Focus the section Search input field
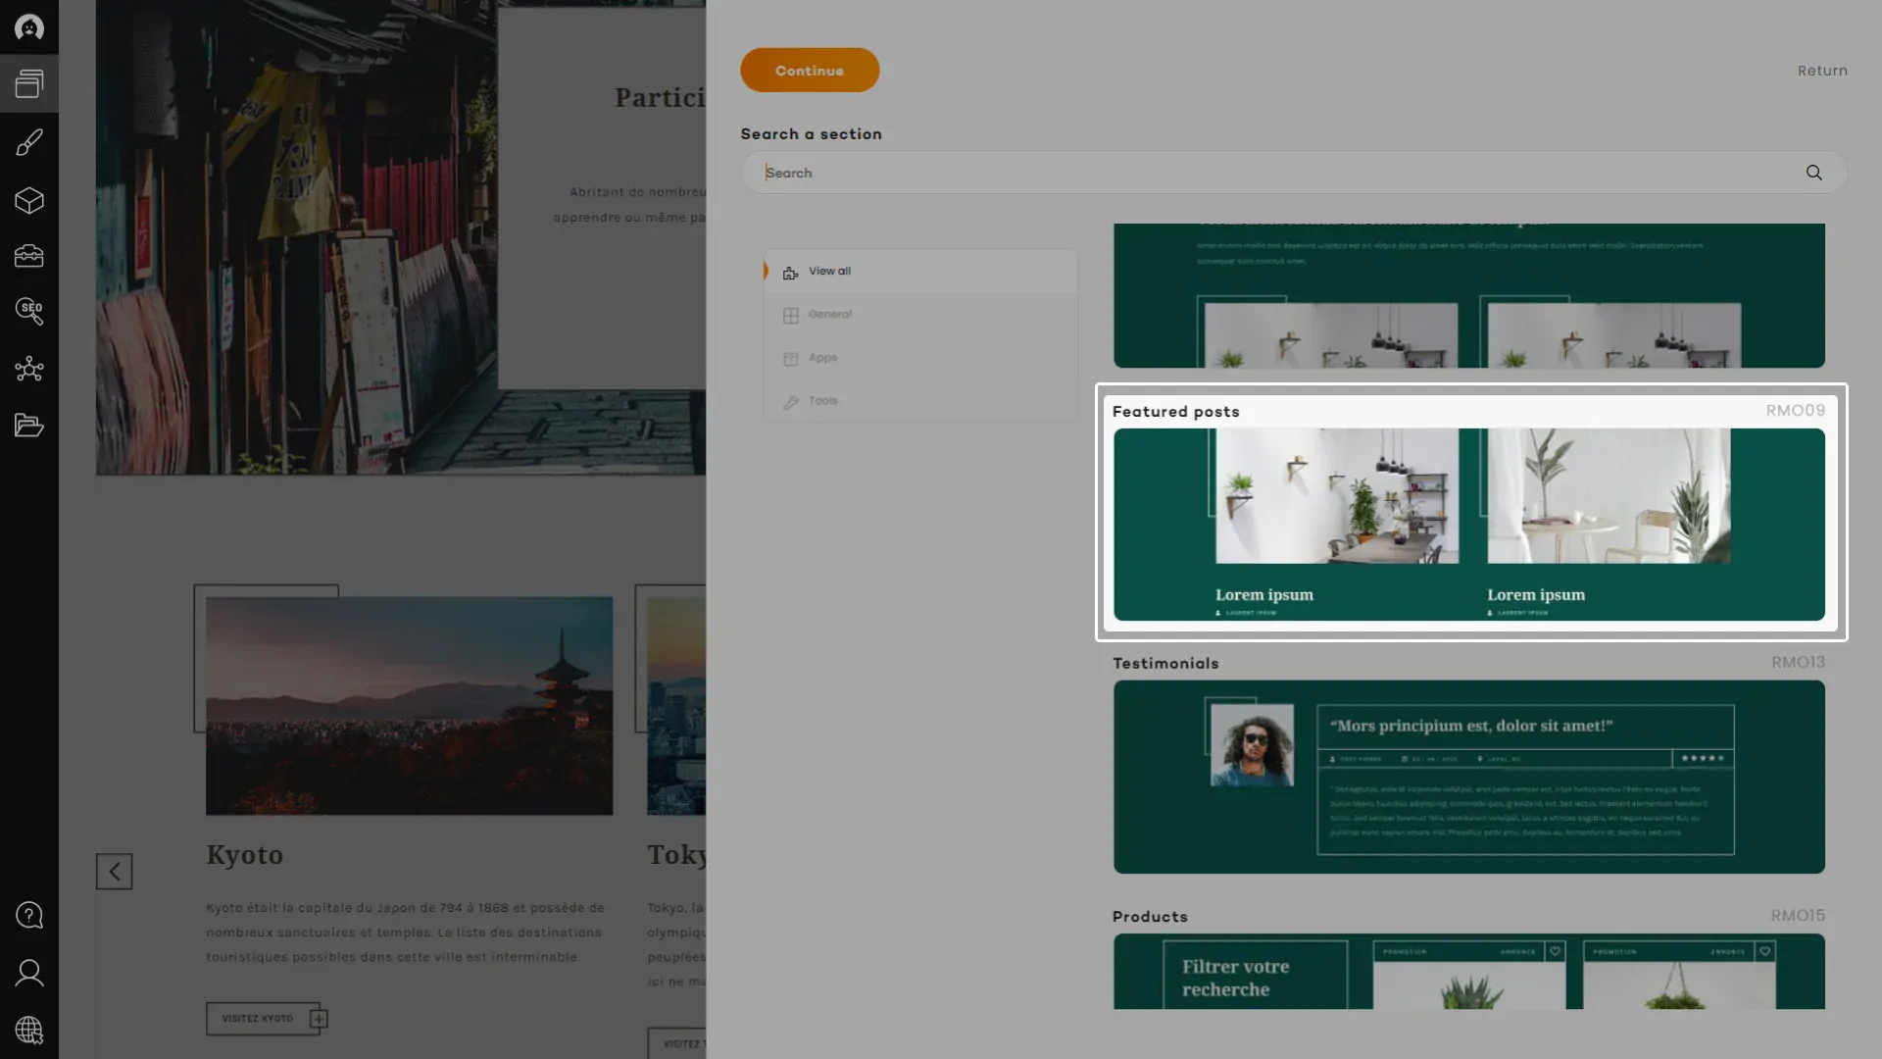The width and height of the screenshot is (1882, 1059). (x=1274, y=173)
